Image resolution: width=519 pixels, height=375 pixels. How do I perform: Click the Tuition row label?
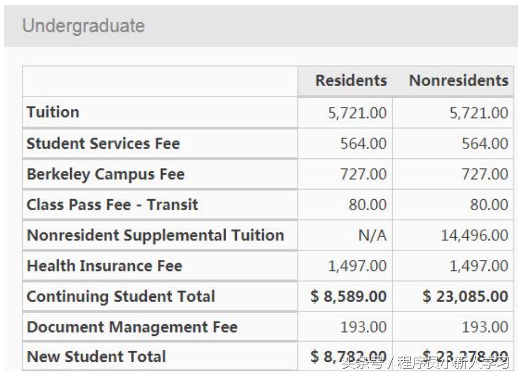point(53,112)
